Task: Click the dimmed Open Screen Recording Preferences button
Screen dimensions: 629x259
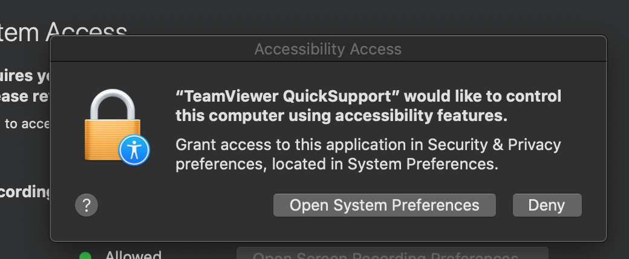Action: tap(393, 254)
